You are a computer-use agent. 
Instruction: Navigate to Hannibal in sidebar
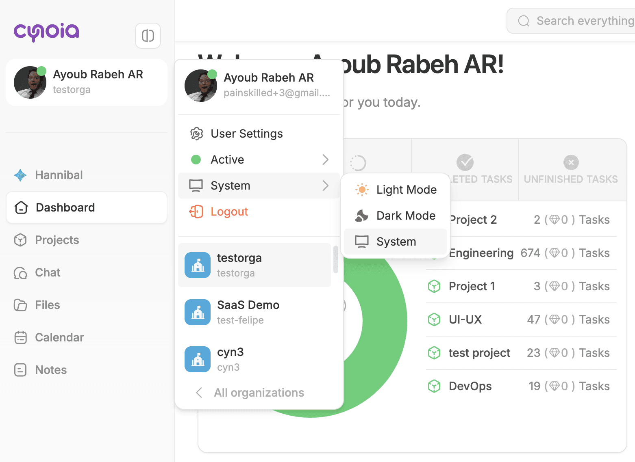[87, 175]
